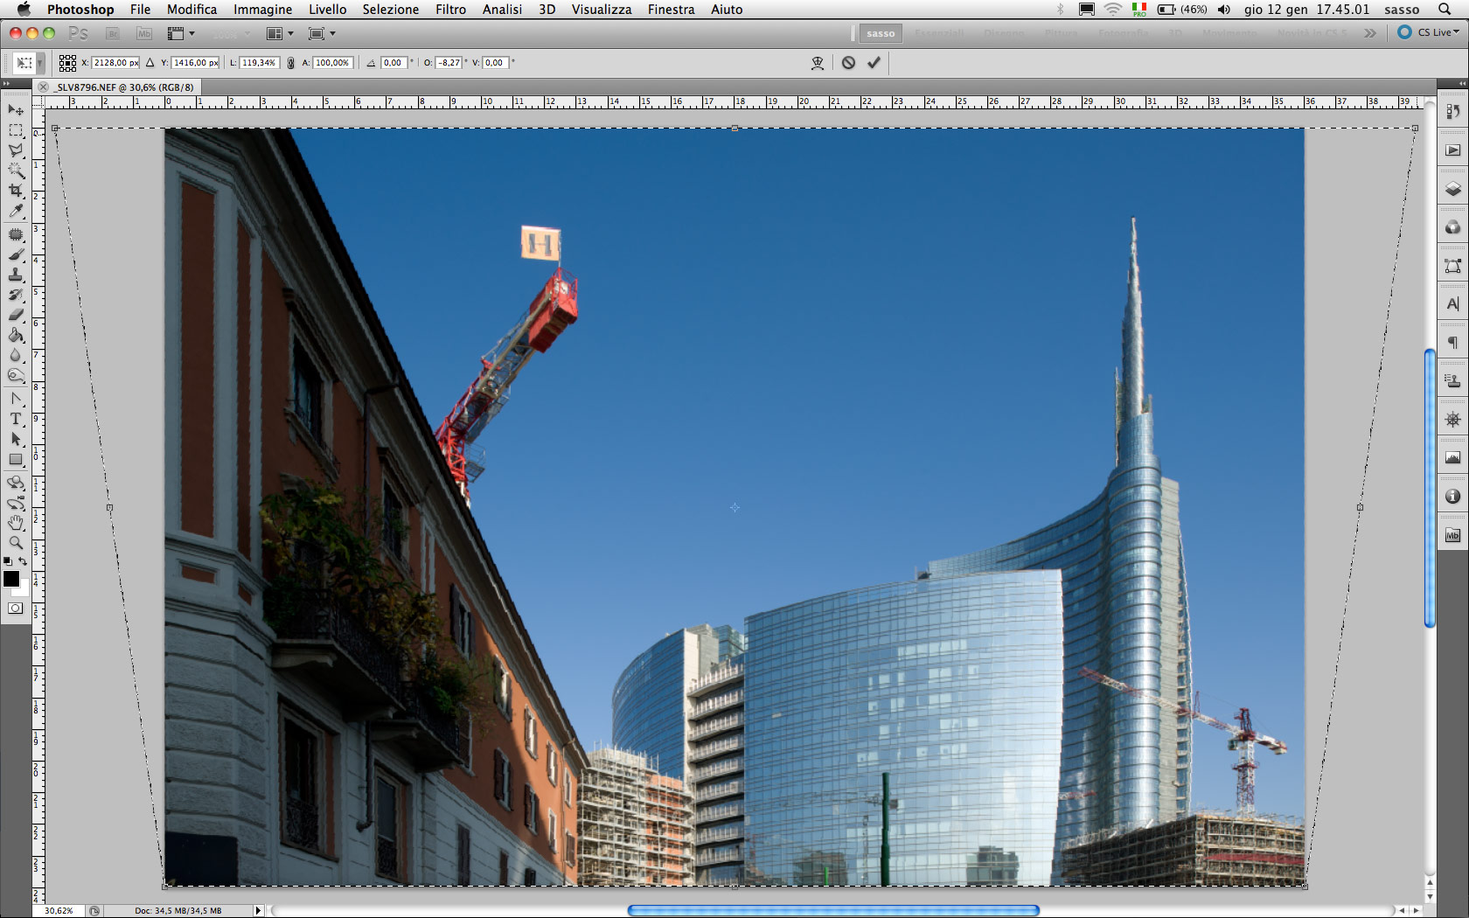Select the 3D Object Rotate tool
This screenshot has width=1469, height=918.
pos(16,483)
